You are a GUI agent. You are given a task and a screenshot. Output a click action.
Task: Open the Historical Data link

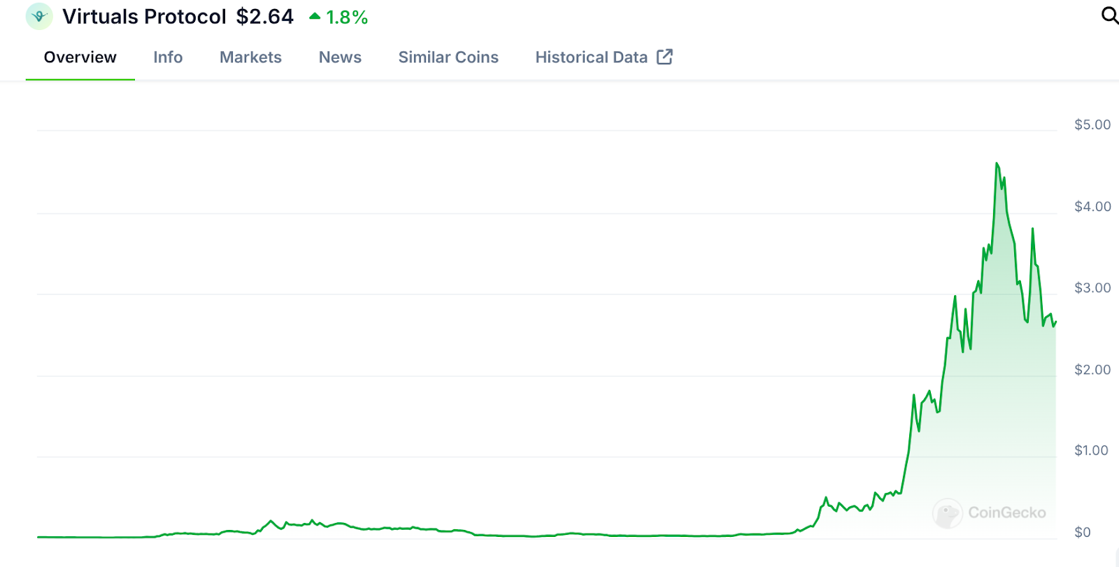[x=592, y=57]
